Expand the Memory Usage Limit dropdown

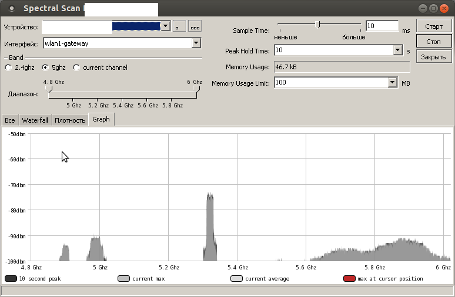tap(393, 83)
